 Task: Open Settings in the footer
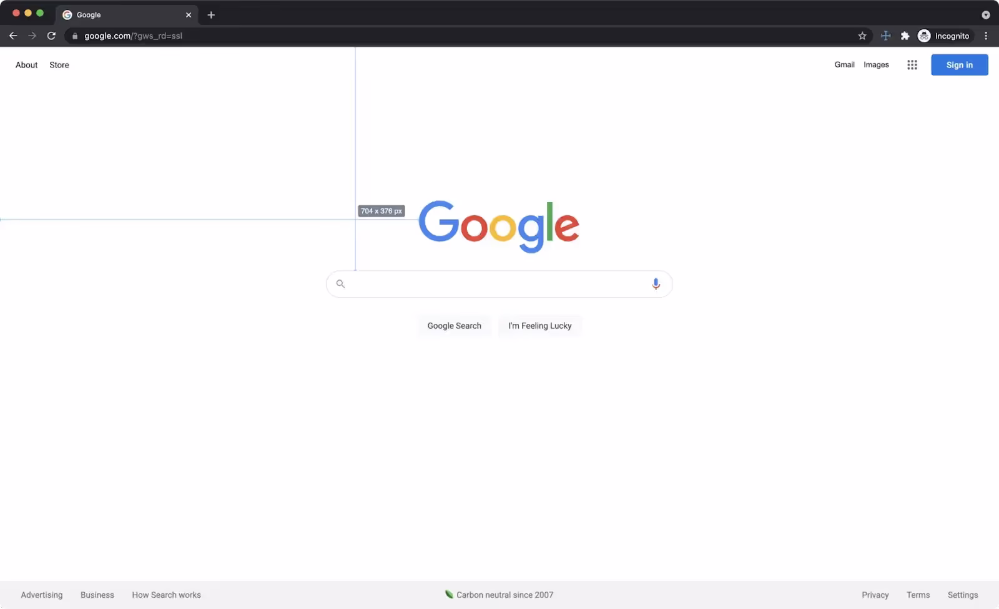pyautogui.click(x=962, y=595)
